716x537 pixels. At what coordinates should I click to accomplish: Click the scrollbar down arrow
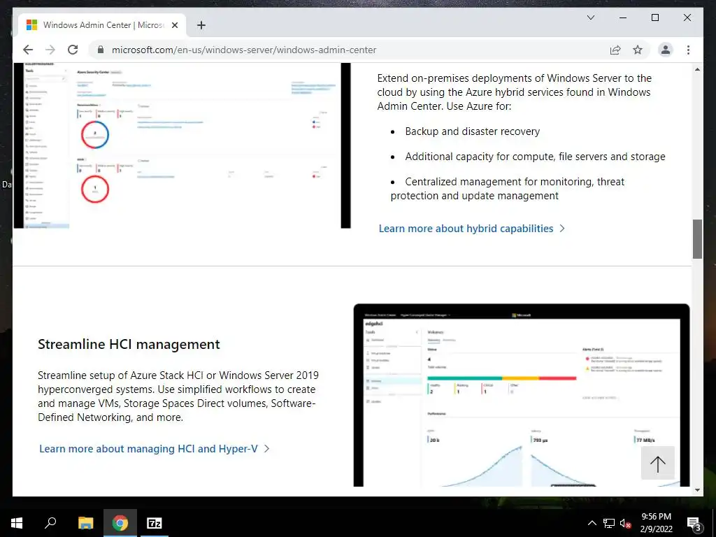[x=697, y=490]
